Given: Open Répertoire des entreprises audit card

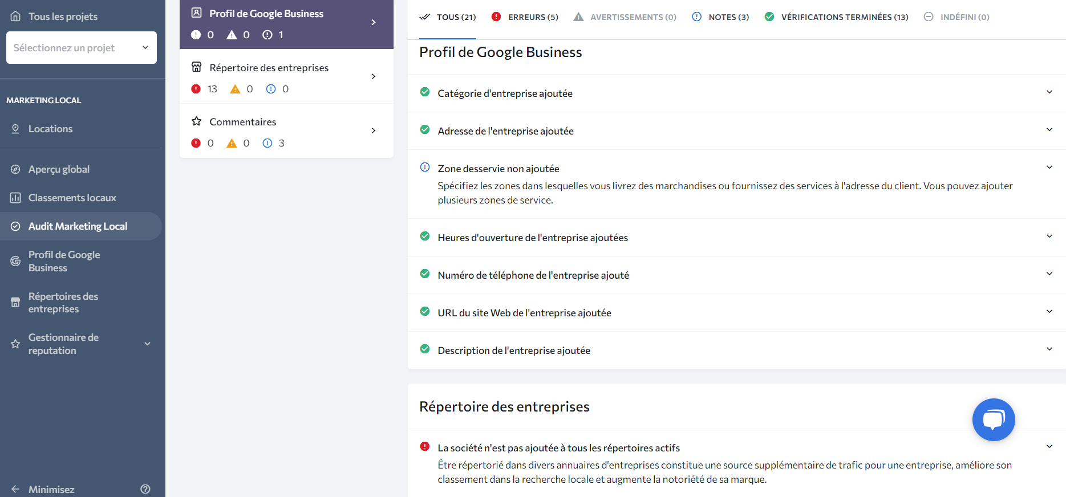Looking at the screenshot, I should 286,76.
